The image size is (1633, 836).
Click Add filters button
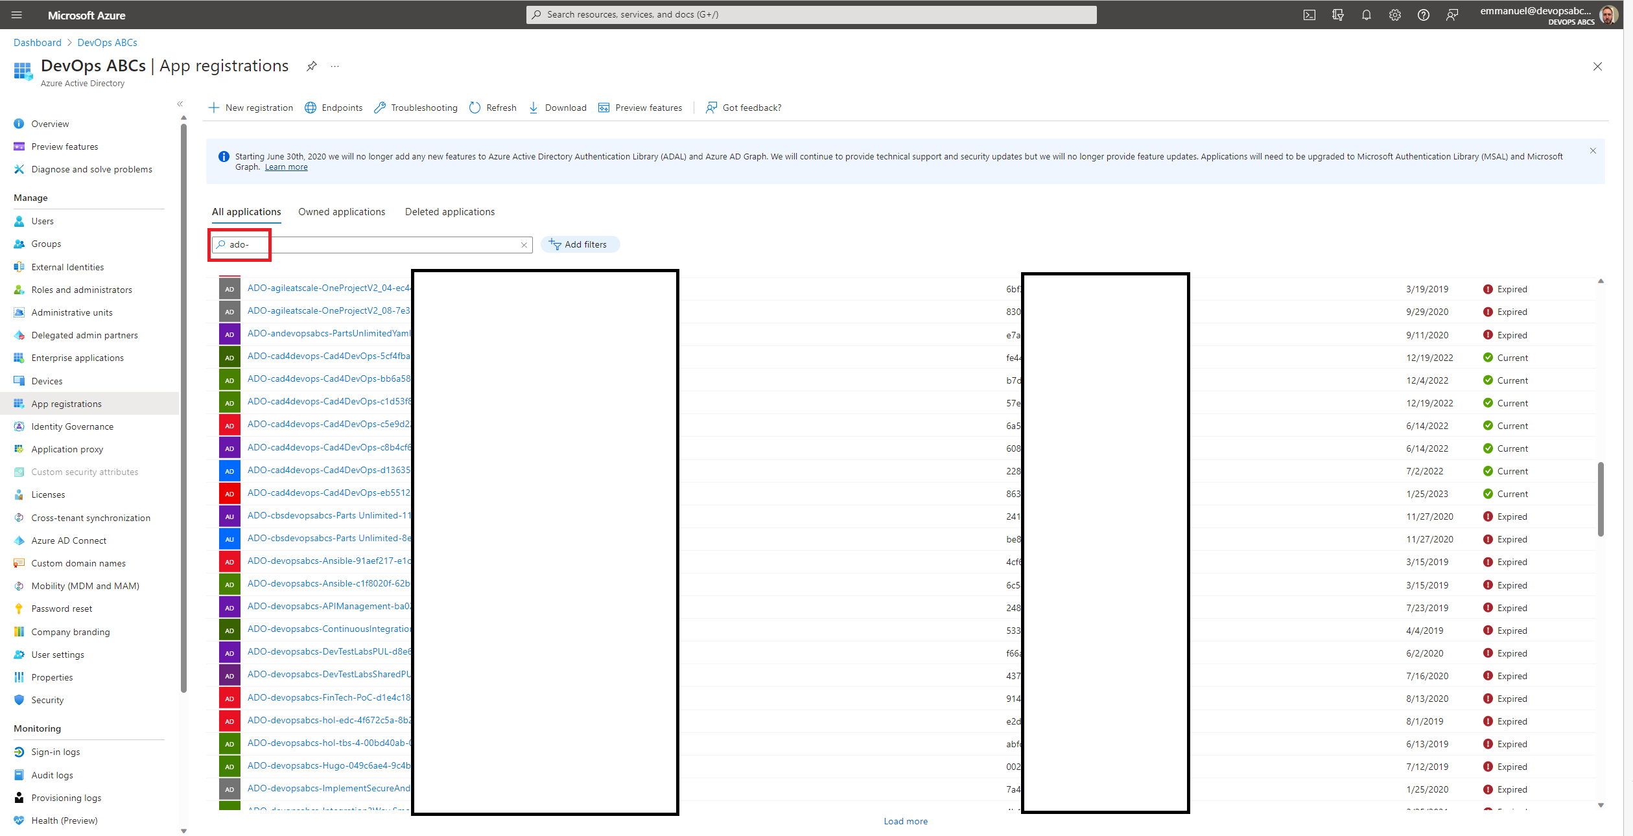click(x=580, y=244)
